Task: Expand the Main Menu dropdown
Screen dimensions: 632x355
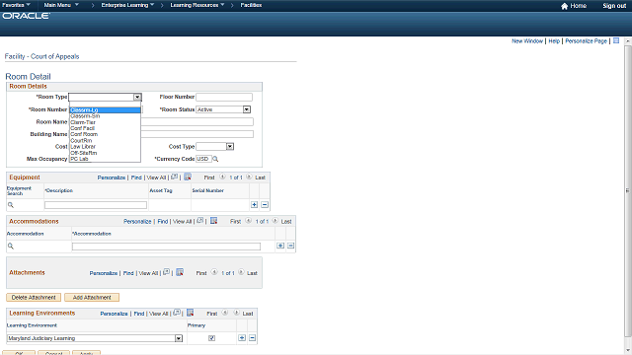Action: coord(61,5)
